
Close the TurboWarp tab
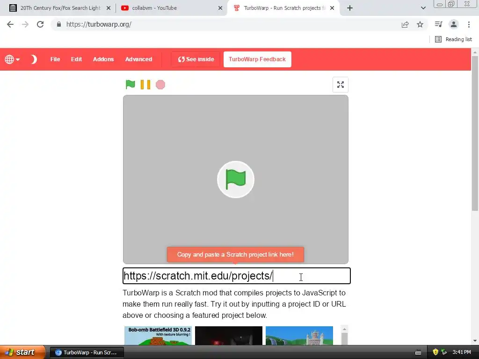pos(332,8)
